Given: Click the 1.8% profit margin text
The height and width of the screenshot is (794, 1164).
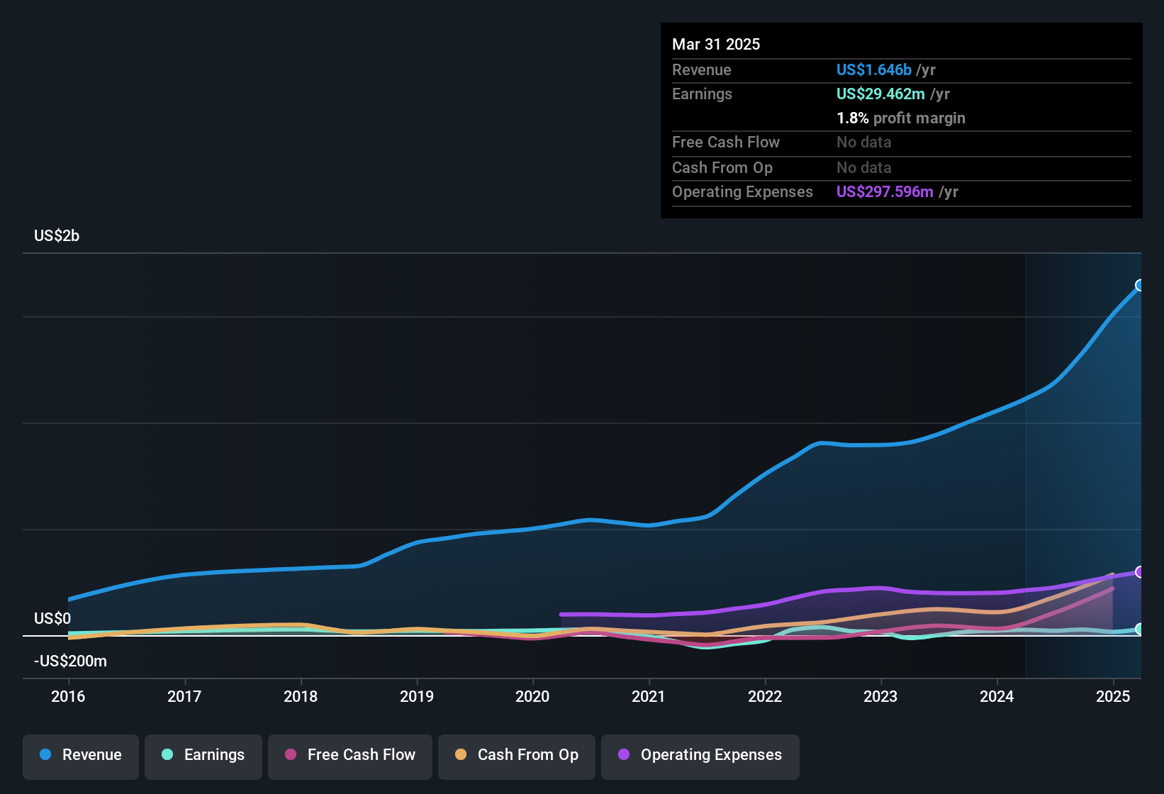Looking at the screenshot, I should (x=901, y=118).
